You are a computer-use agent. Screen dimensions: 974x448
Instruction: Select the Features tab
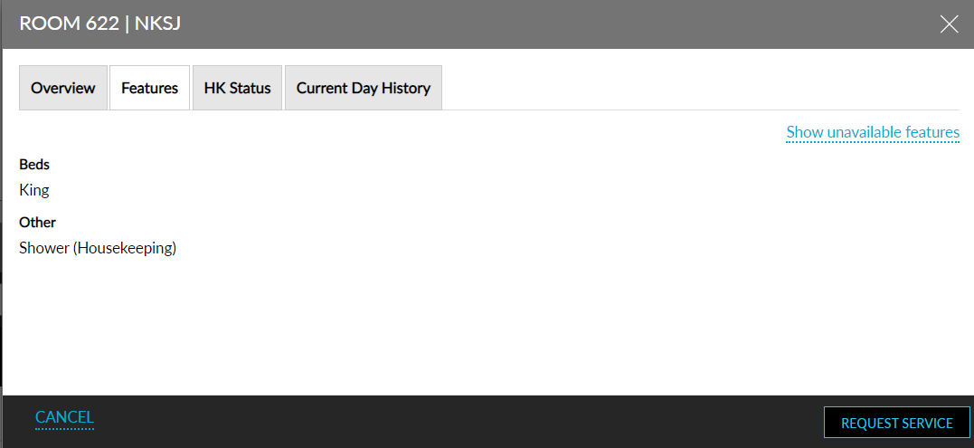(x=149, y=88)
